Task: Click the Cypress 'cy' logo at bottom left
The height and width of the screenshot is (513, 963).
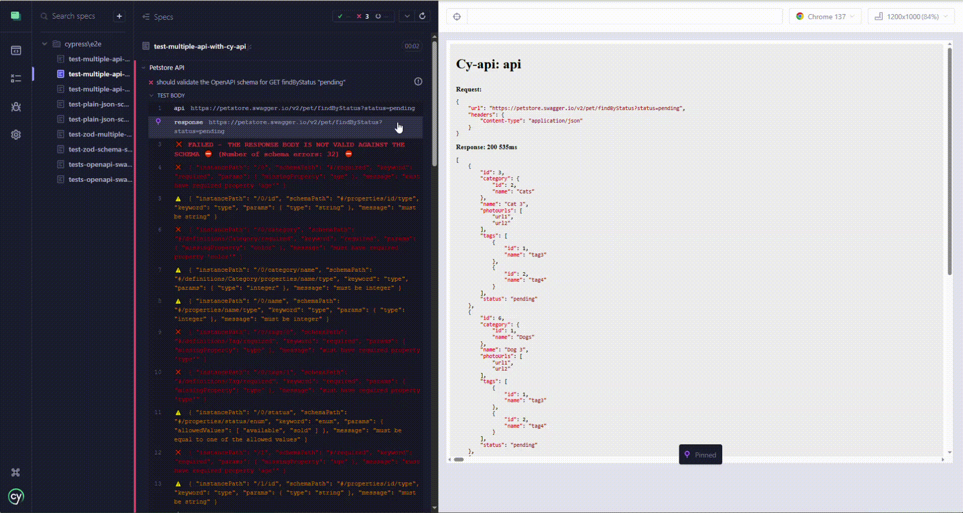Action: 16,497
